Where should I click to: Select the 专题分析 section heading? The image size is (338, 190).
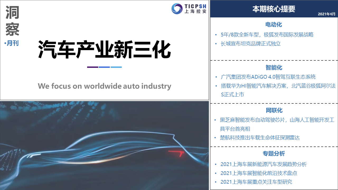(x=274, y=153)
